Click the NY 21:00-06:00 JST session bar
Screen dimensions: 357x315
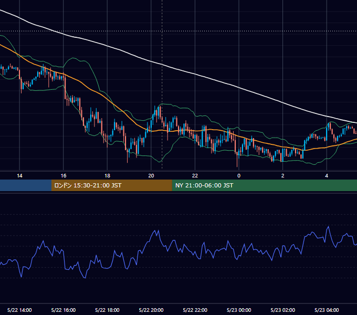[x=264, y=185]
